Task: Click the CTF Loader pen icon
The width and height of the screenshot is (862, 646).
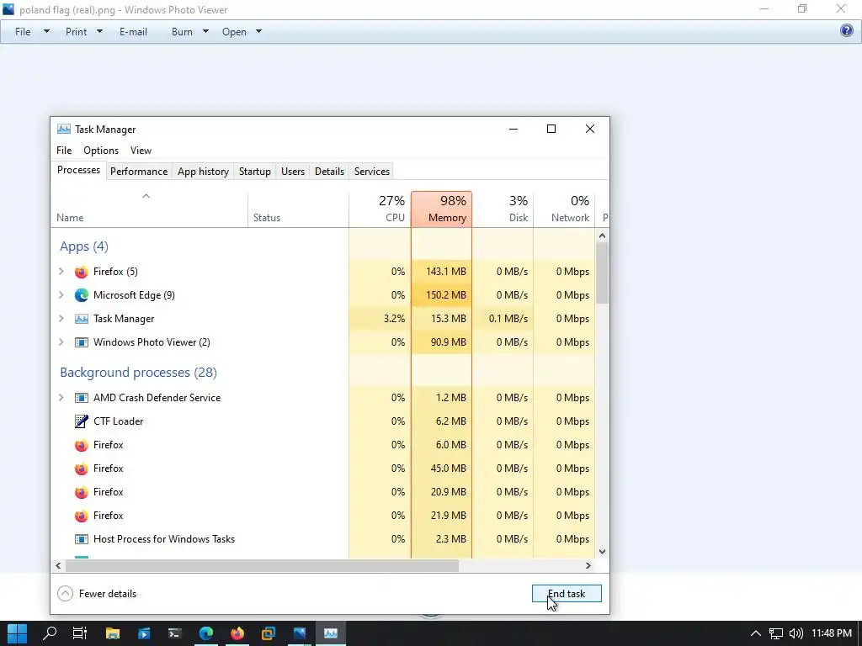Action: pos(82,421)
